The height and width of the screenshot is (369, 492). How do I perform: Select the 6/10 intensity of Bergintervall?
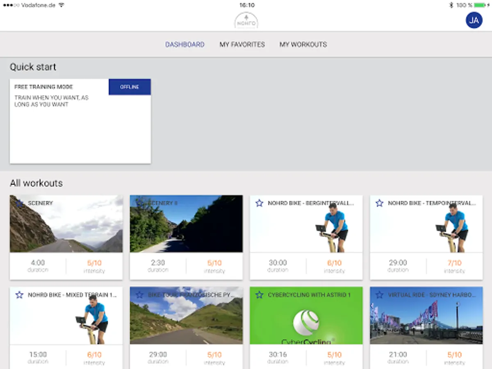click(x=334, y=263)
